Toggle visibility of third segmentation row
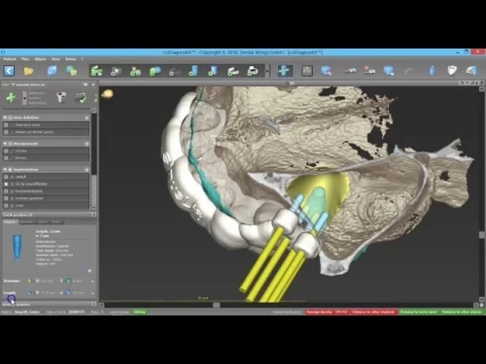 click(x=6, y=191)
